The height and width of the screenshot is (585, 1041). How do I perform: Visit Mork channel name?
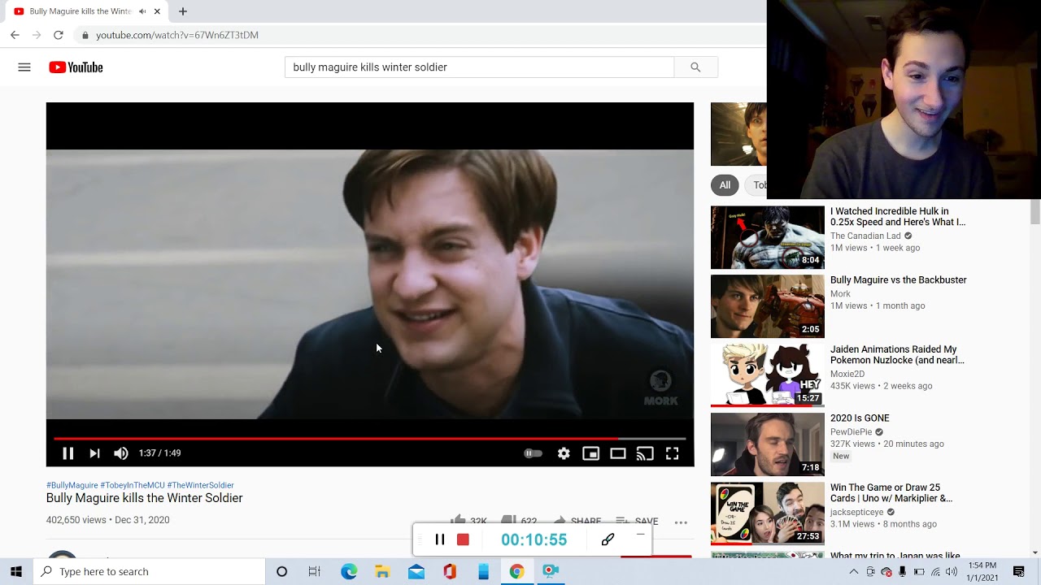click(840, 294)
